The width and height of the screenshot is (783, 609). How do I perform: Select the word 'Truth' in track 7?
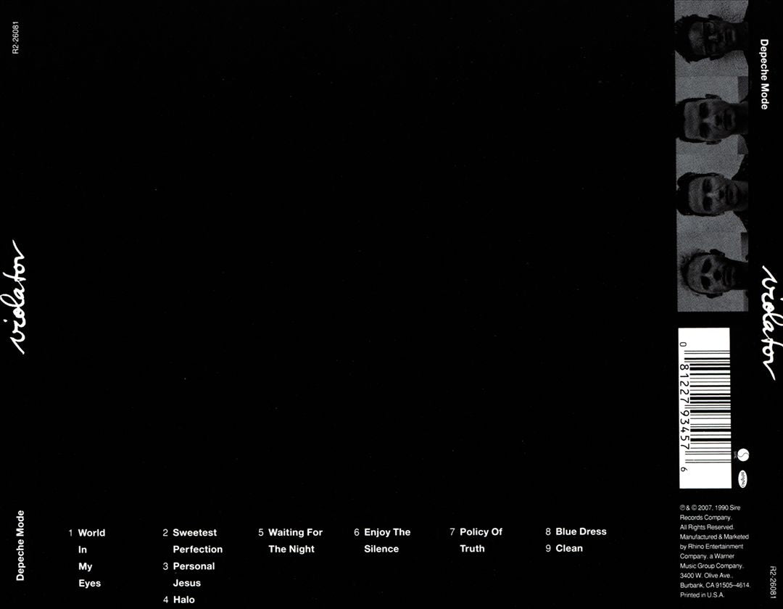pyautogui.click(x=473, y=548)
